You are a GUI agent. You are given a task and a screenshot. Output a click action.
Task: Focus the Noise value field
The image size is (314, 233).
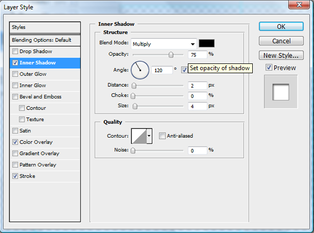197,150
